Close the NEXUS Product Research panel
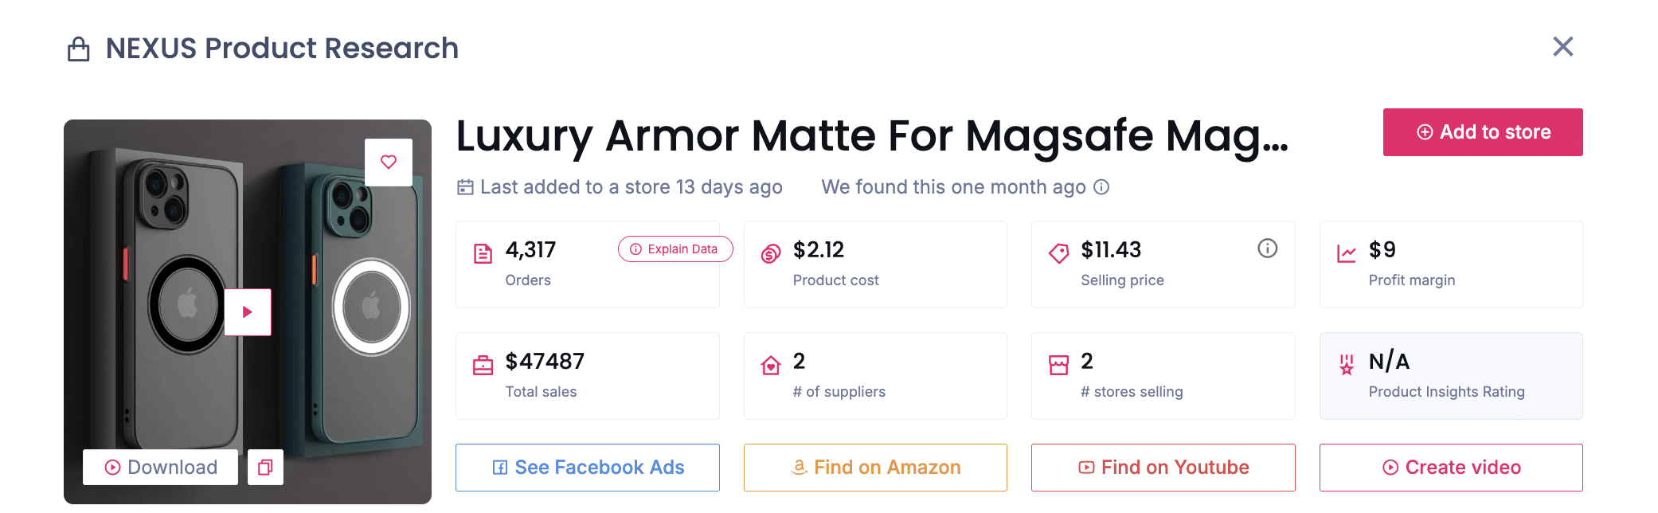 coord(1562,47)
